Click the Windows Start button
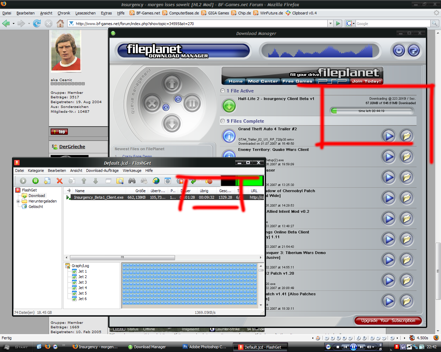Viewport: 441px width, 352px height. (17, 347)
